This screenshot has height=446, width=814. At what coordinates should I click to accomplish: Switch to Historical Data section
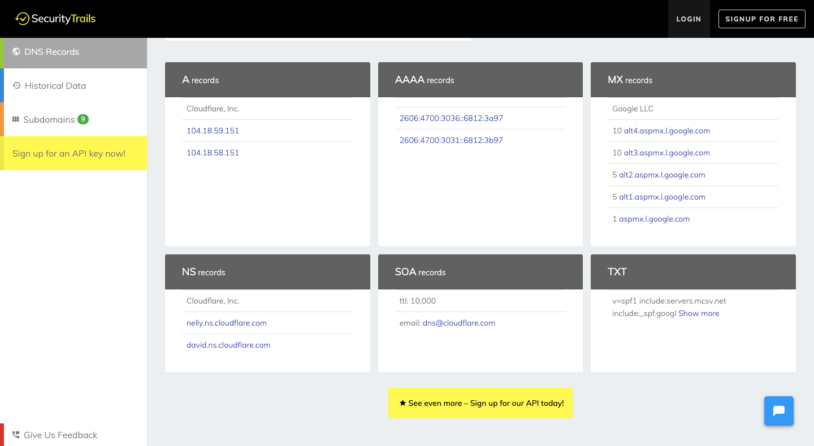pos(73,85)
